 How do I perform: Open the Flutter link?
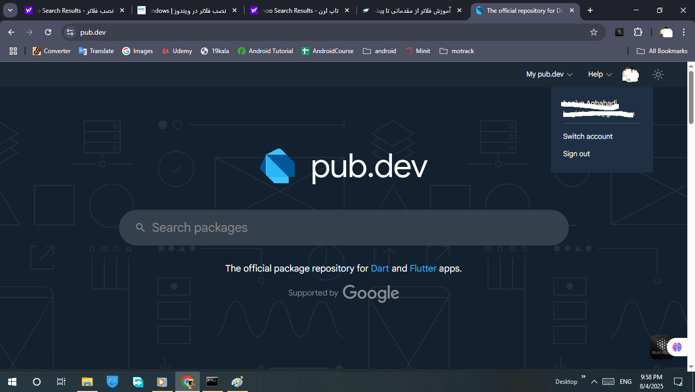423,268
